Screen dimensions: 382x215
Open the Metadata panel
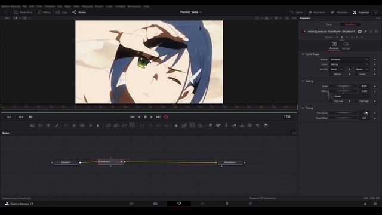(x=339, y=12)
